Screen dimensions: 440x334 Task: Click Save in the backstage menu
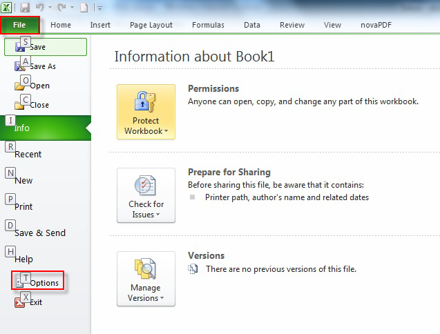46,47
